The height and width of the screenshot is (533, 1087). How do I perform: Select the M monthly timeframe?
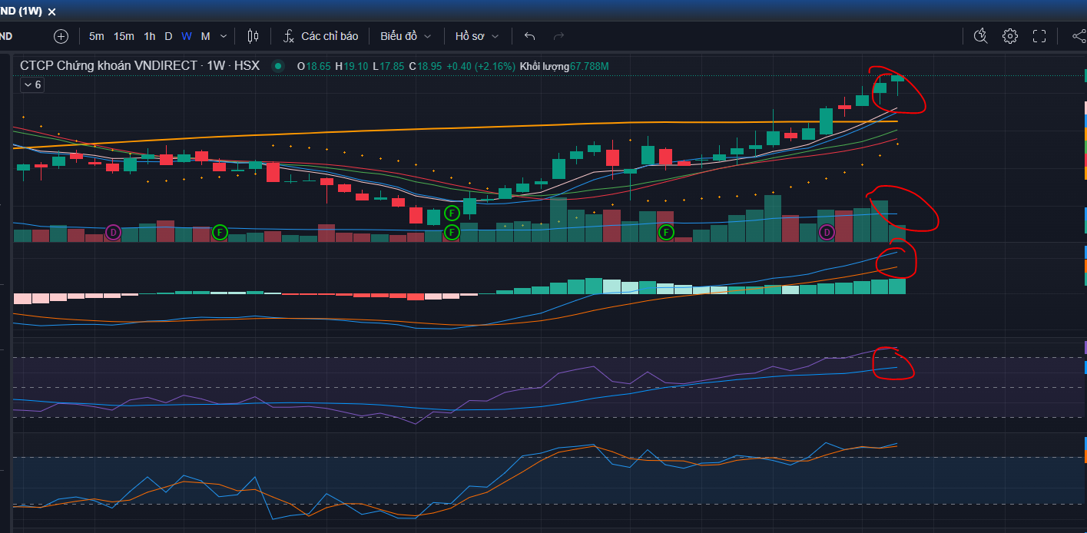pos(205,36)
